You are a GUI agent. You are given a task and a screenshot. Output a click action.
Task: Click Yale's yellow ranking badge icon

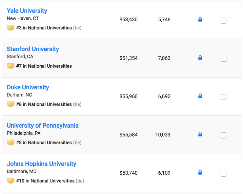point(11,28)
